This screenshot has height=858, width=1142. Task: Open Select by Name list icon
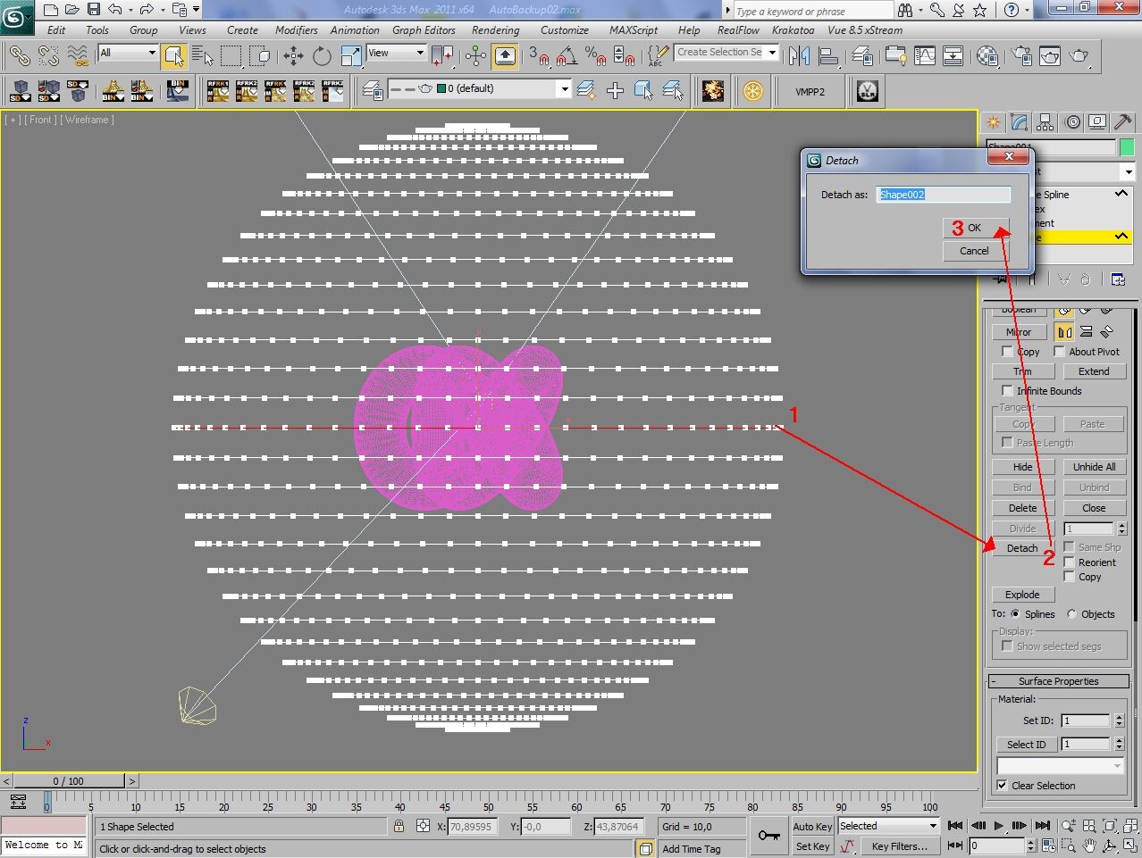203,56
